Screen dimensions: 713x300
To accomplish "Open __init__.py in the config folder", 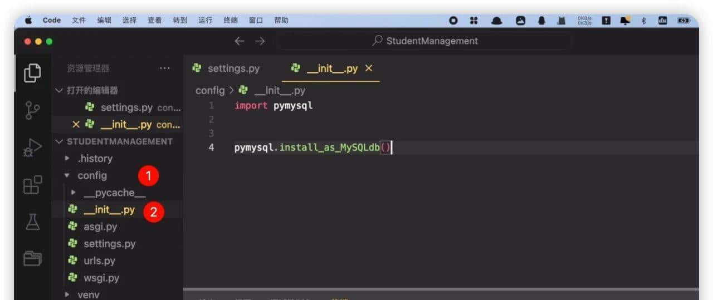I will coord(118,210).
